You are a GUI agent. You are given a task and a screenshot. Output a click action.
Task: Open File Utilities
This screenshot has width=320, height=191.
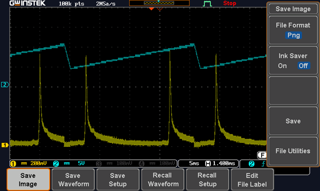[x=293, y=151]
